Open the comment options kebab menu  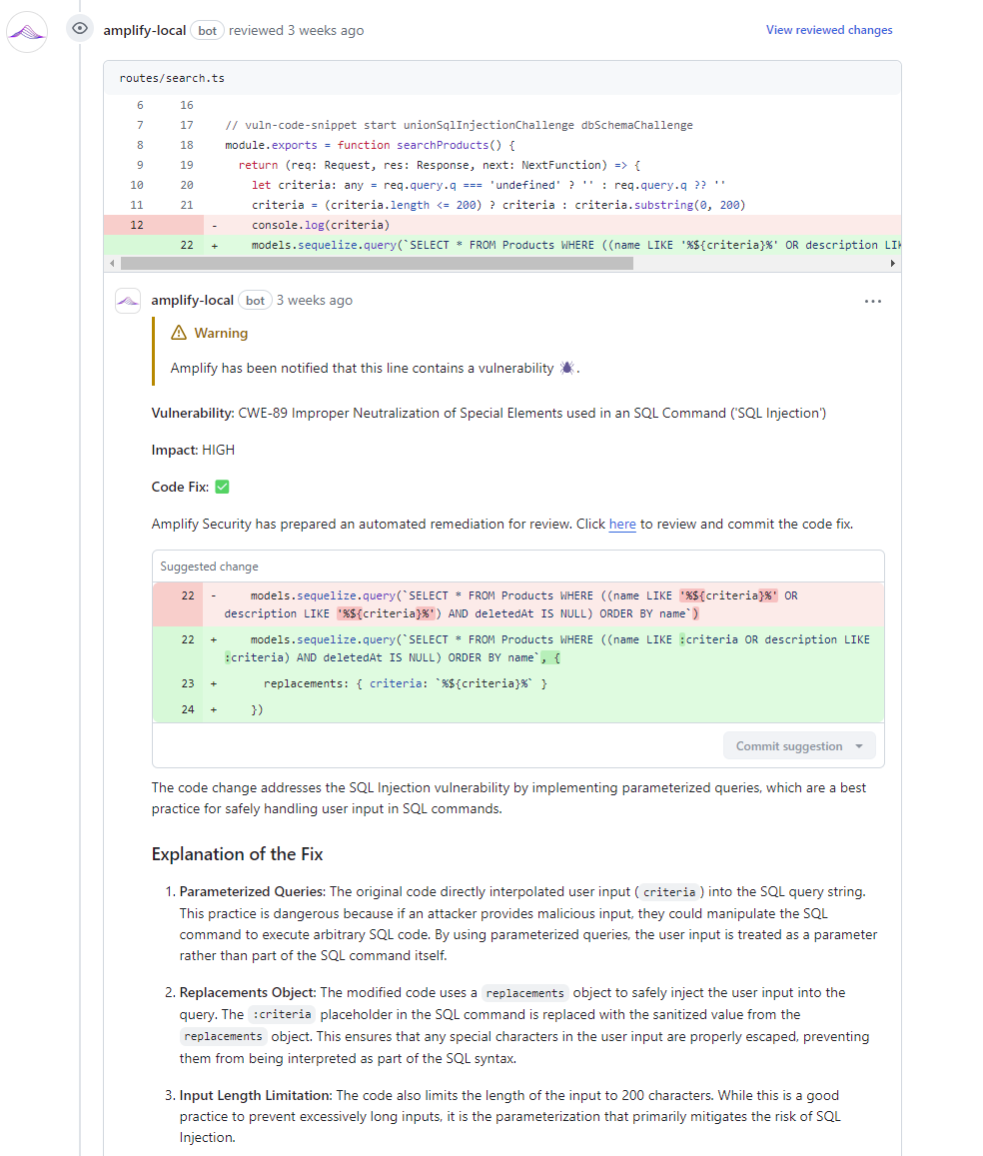(x=873, y=301)
